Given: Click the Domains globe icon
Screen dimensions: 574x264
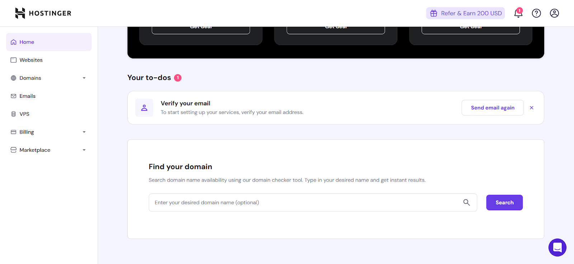Looking at the screenshot, I should coord(14,78).
